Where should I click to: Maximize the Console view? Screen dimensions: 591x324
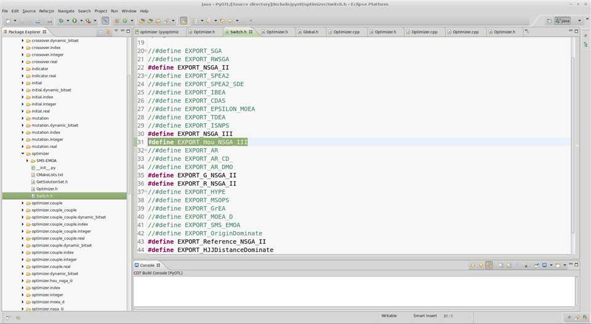[x=576, y=264]
